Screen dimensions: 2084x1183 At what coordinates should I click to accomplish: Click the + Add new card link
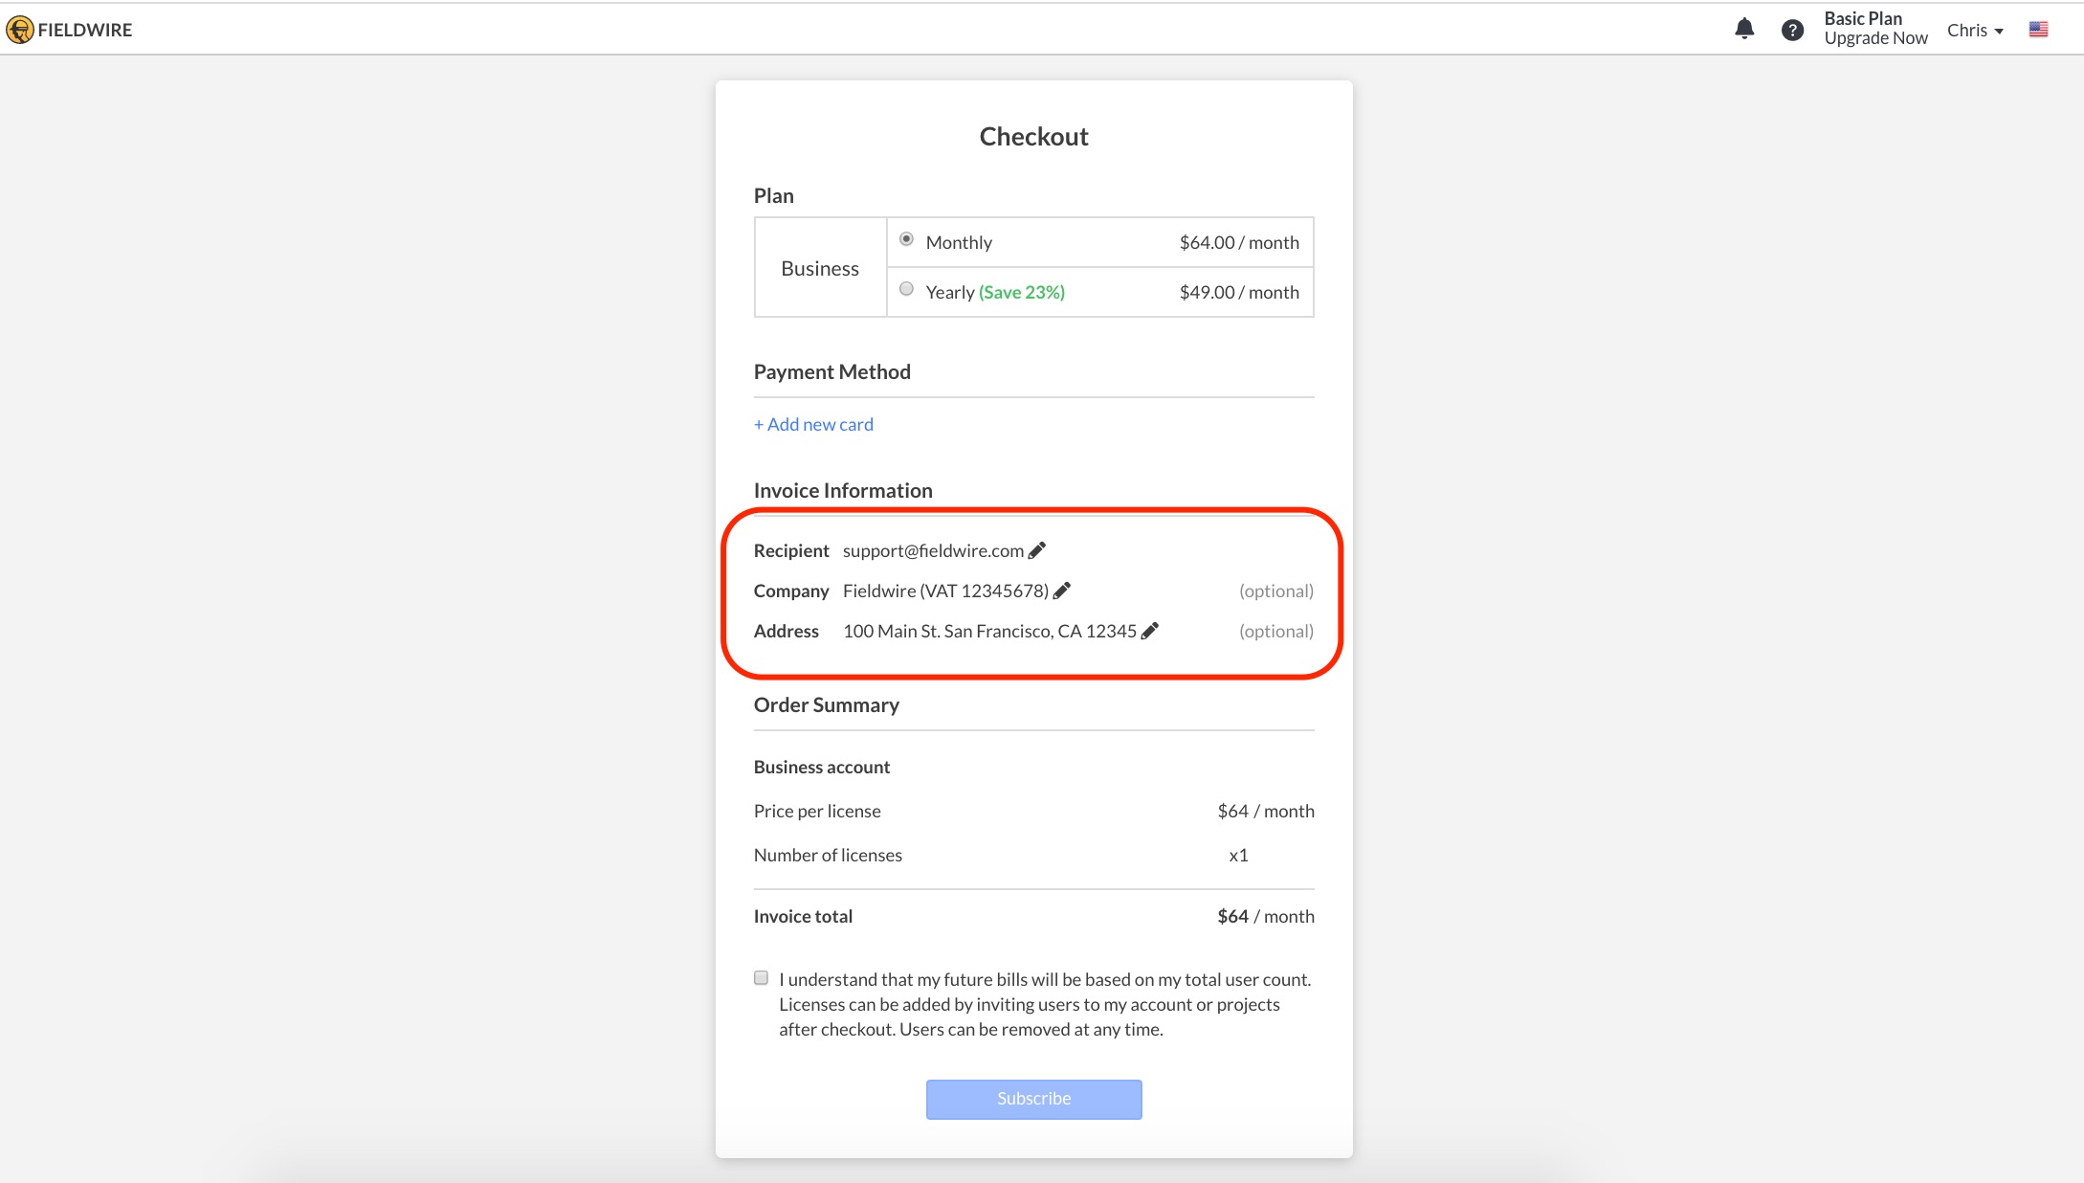pyautogui.click(x=813, y=424)
